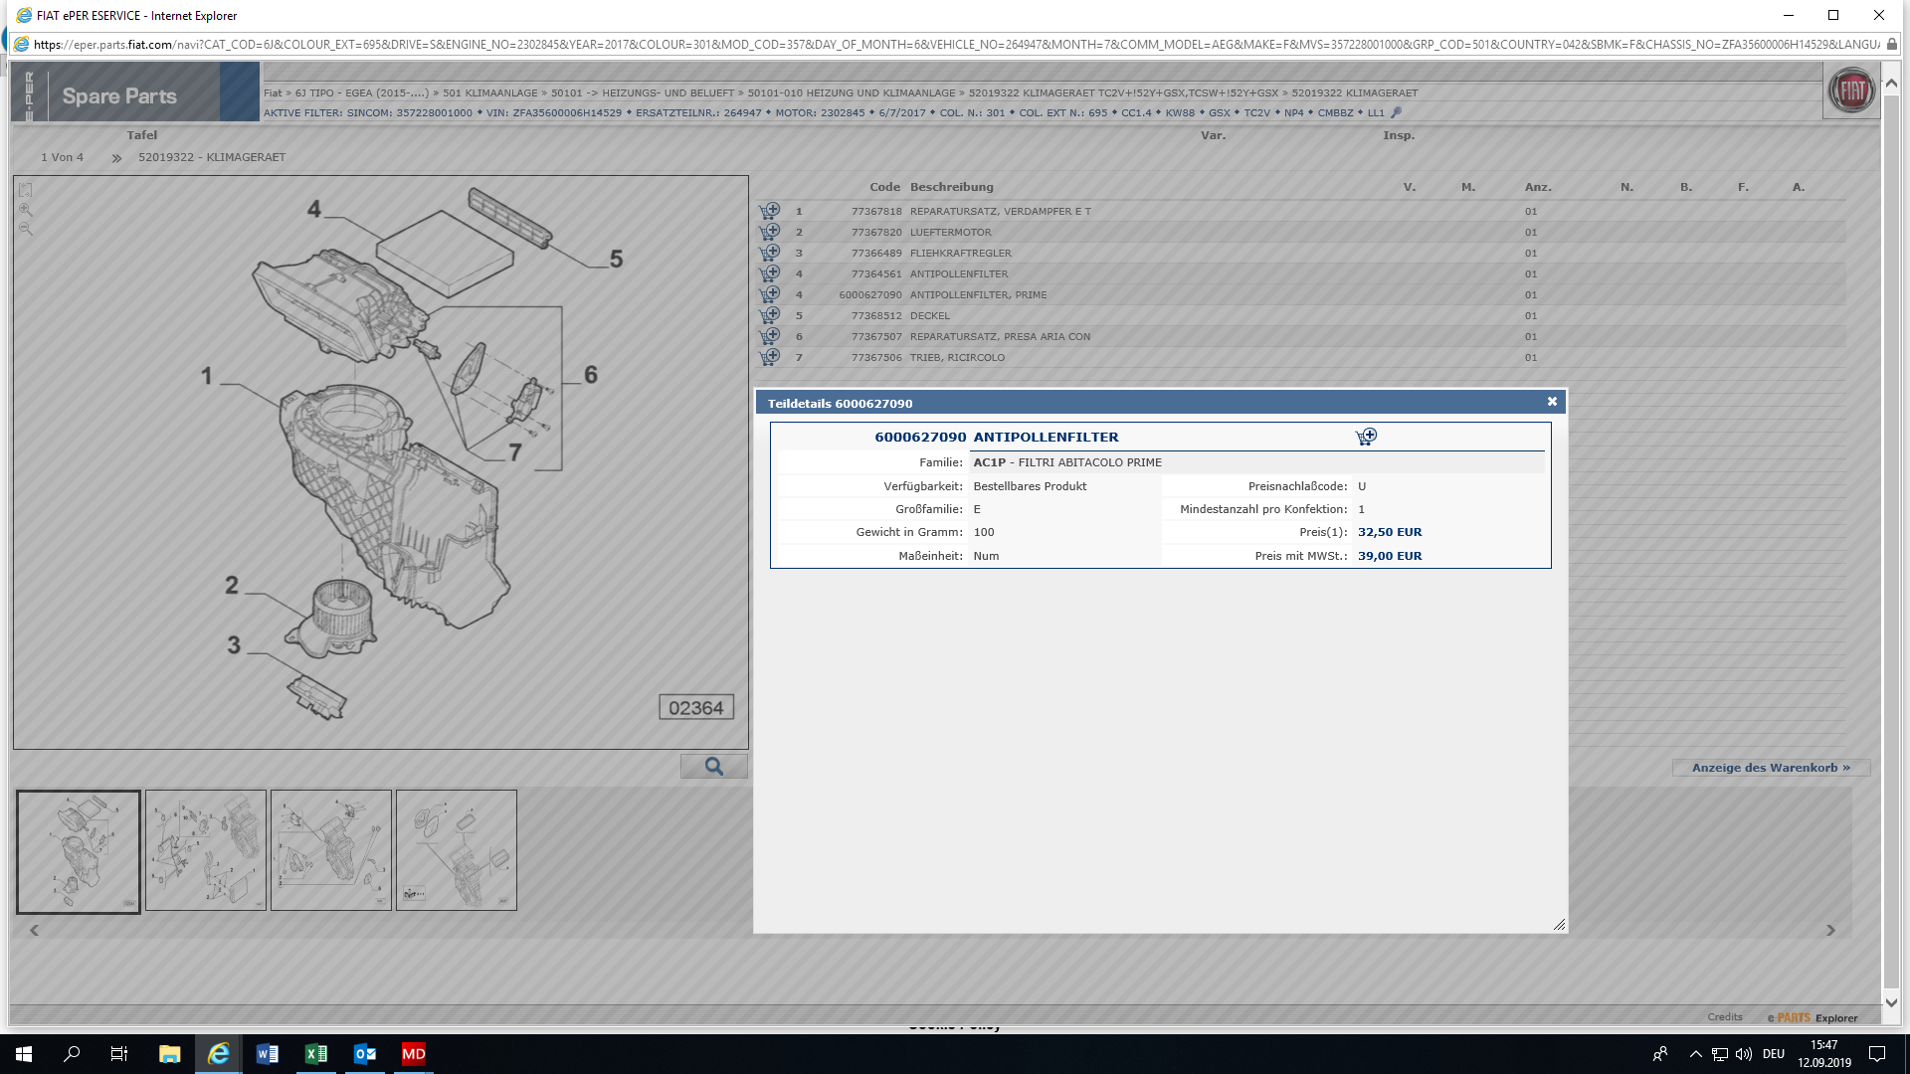1910x1074 pixels.
Task: Click the filter wrench icon after LL1
Action: pyautogui.click(x=1396, y=112)
